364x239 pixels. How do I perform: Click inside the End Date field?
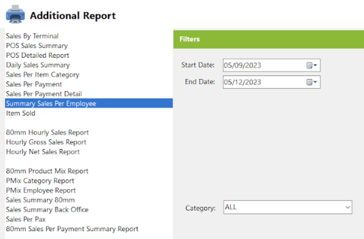click(271, 82)
